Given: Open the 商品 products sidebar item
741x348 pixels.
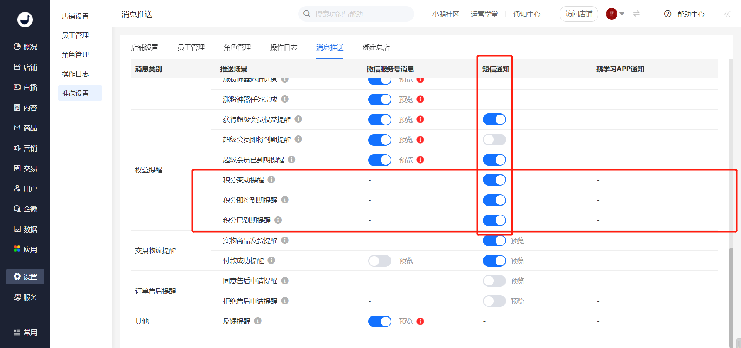Looking at the screenshot, I should click(25, 128).
